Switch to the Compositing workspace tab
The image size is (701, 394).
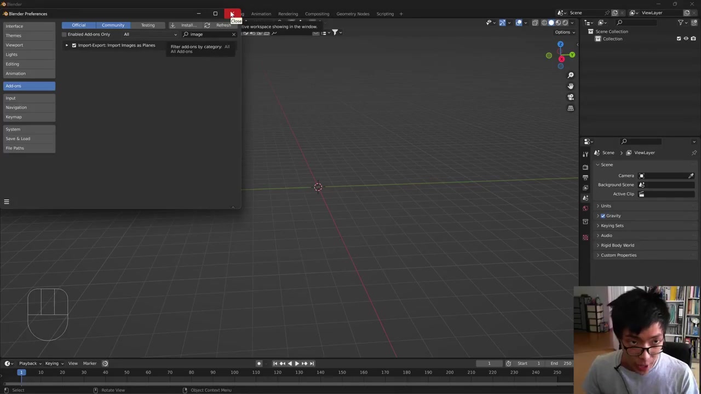(317, 14)
